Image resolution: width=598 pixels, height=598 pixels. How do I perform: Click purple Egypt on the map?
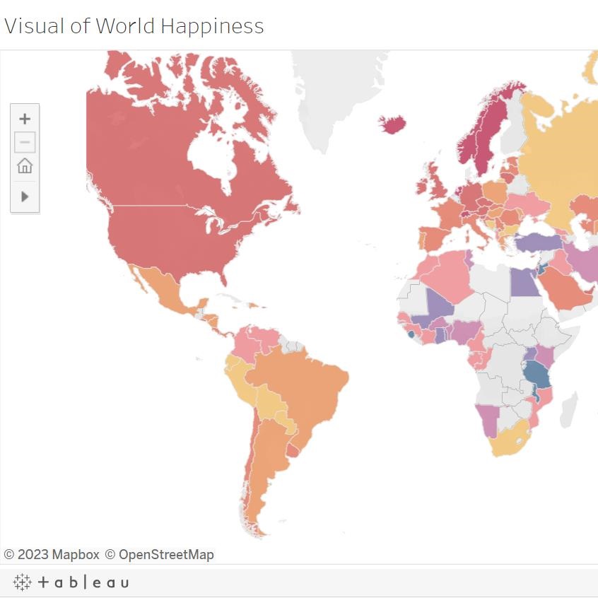(524, 283)
